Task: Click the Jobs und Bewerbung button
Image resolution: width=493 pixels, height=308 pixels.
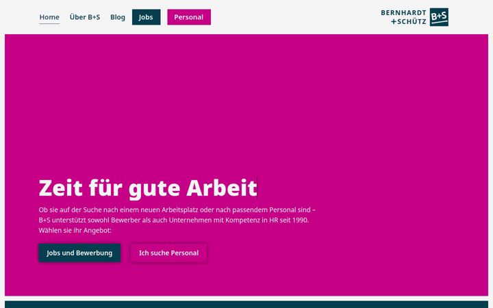Action: click(x=79, y=253)
